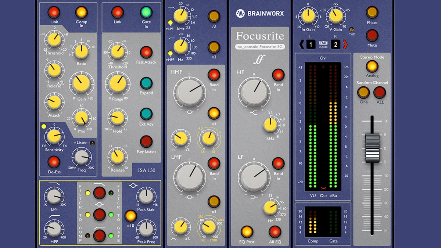The image size is (441, 248).
Task: Click the compressor Release knob
Action: [54, 70]
